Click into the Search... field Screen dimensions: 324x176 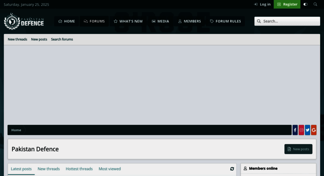tap(287, 21)
